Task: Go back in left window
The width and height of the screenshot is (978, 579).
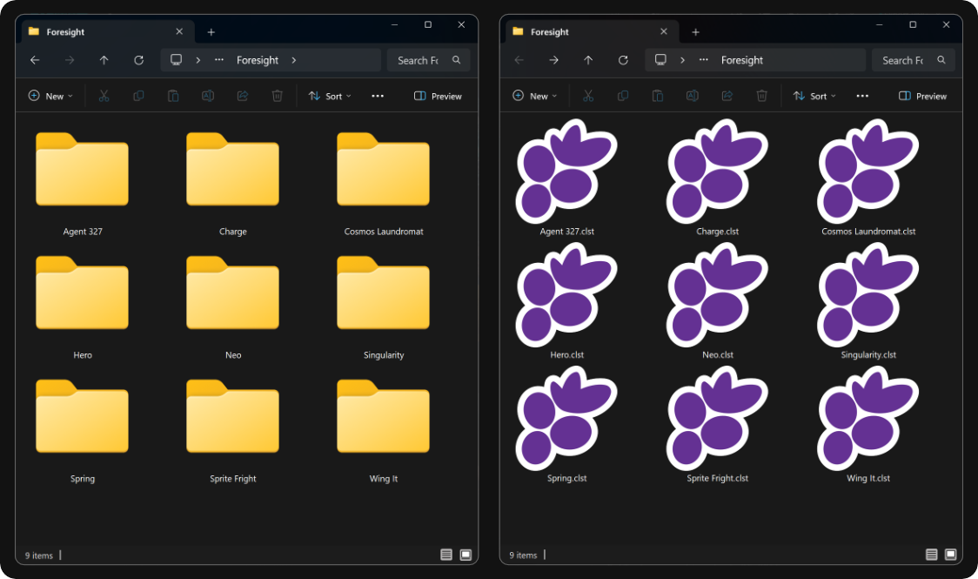Action: (x=35, y=60)
